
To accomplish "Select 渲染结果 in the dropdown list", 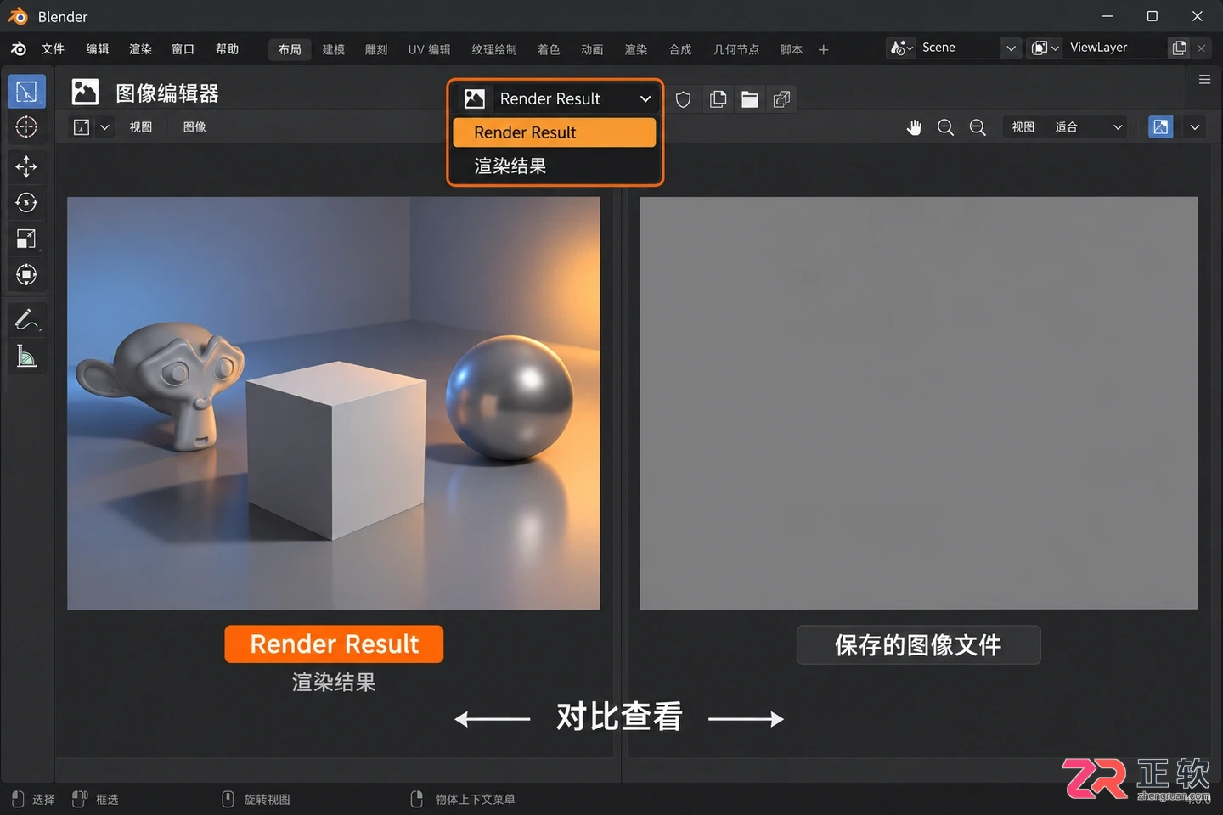I will point(555,166).
